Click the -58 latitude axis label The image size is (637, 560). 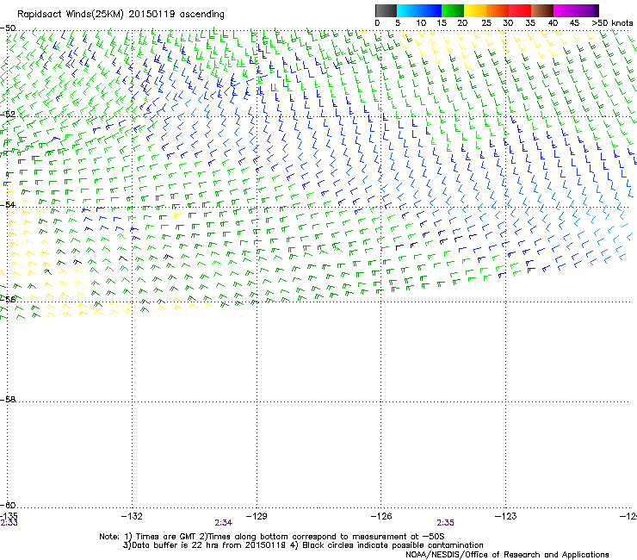point(8,400)
